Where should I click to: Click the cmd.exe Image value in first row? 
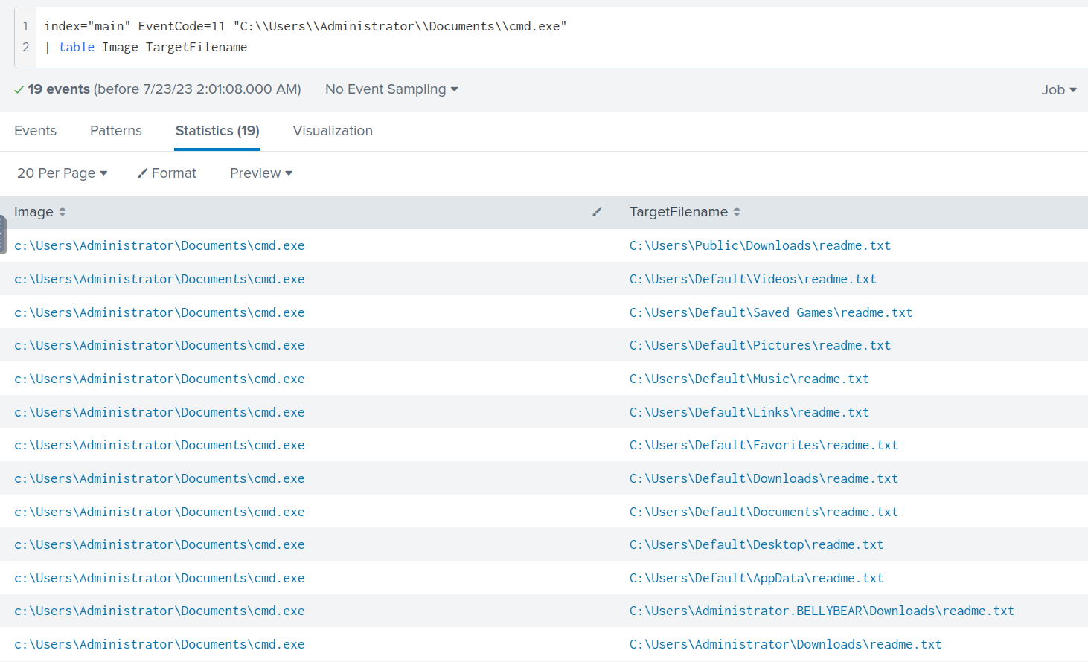point(159,246)
